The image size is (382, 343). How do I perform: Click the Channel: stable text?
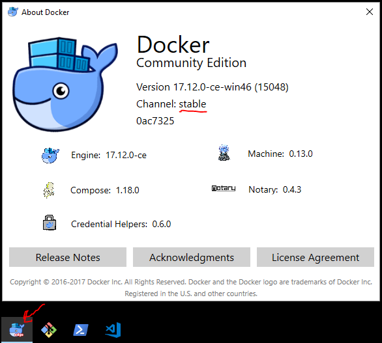click(171, 104)
